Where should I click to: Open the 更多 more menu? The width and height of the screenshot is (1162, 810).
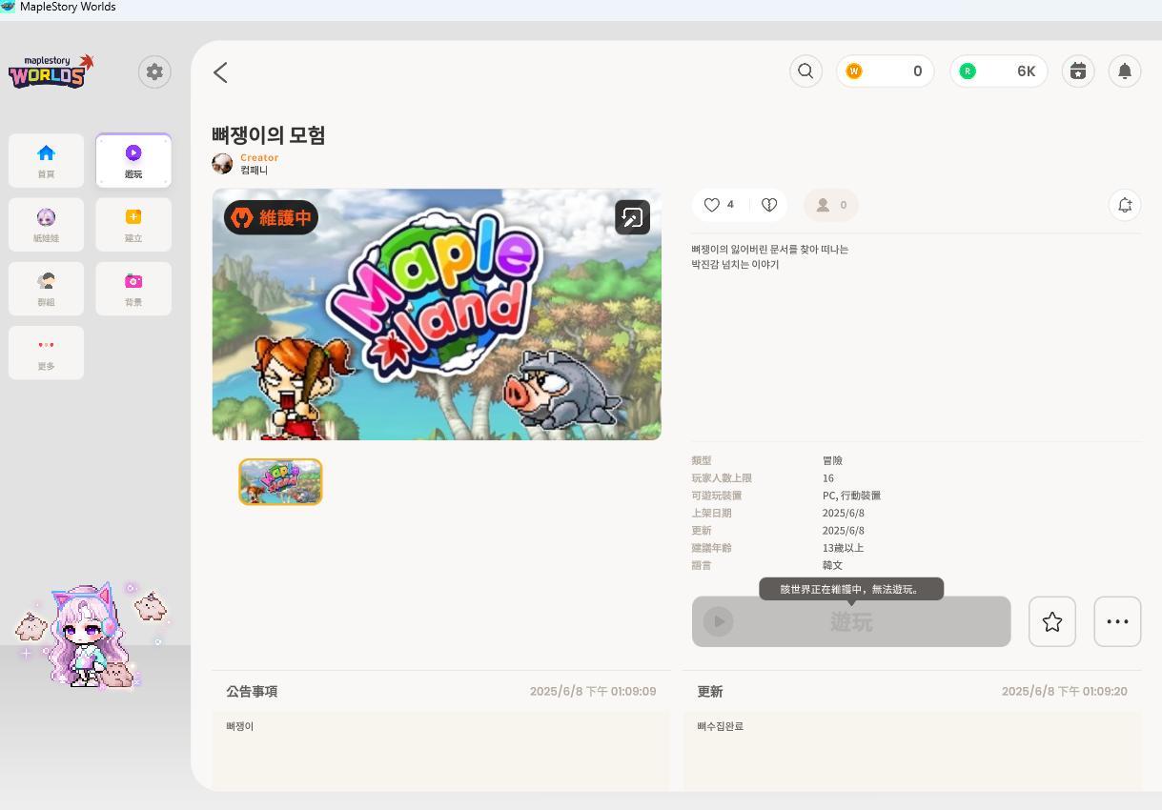(x=46, y=353)
